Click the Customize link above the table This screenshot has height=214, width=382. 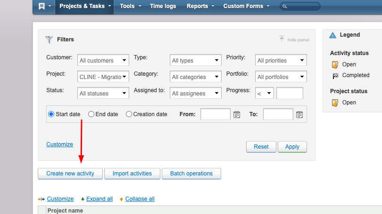point(60,199)
